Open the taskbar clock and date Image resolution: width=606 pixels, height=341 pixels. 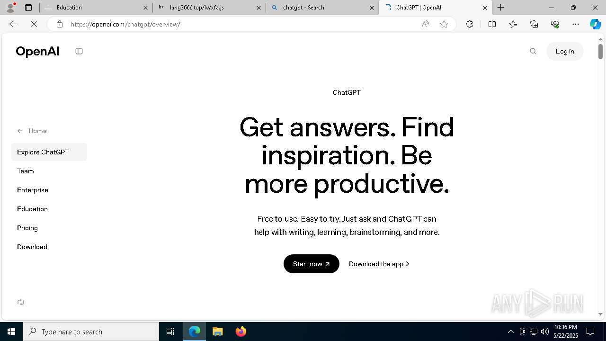pos(566,332)
